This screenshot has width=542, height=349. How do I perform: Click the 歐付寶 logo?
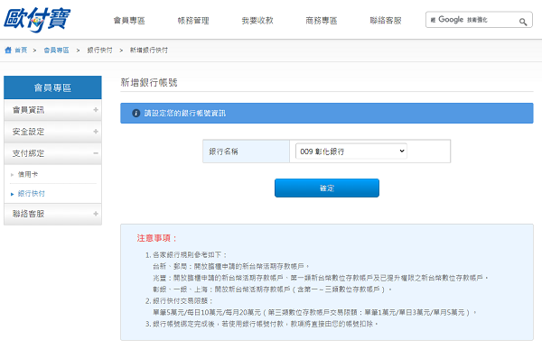[37, 19]
